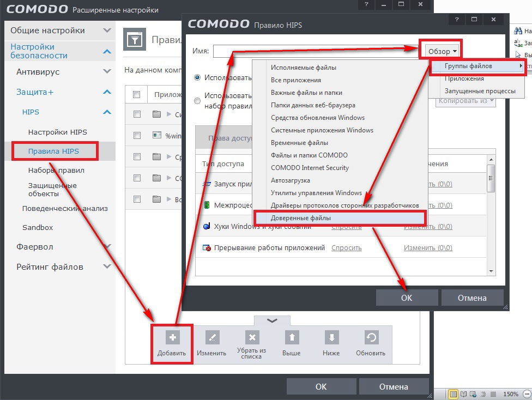The height and width of the screenshot is (400, 532).
Task: Click Word full screen reading view icon
Action: pos(463,394)
